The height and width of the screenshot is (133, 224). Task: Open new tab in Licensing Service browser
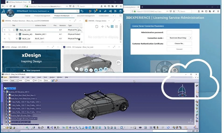click(x=142, y=7)
